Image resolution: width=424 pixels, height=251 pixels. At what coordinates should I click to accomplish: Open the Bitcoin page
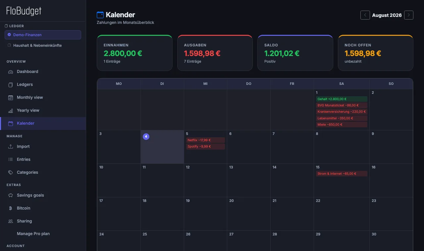point(43,208)
